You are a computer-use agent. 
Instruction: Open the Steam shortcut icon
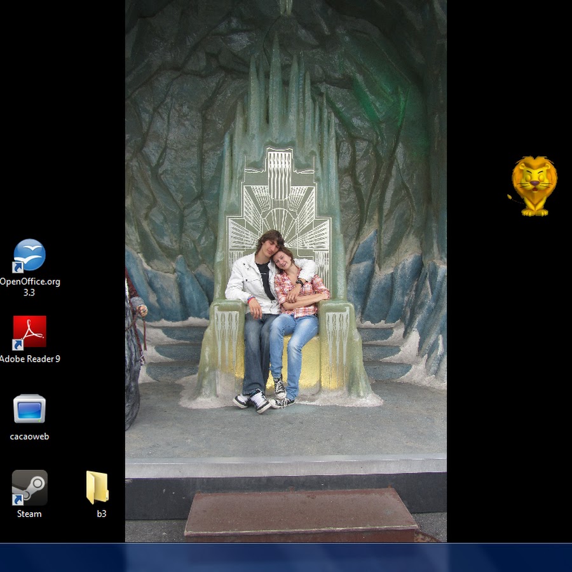point(29,487)
